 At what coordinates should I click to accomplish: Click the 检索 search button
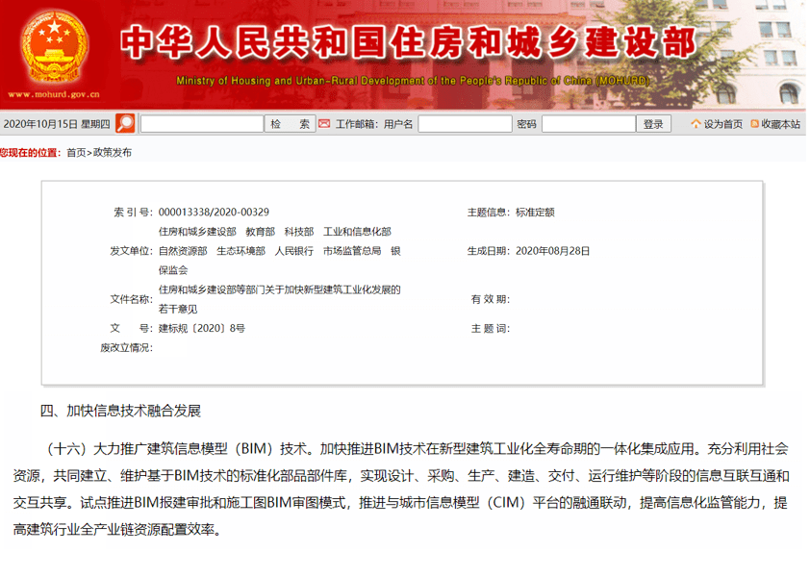[x=291, y=124]
